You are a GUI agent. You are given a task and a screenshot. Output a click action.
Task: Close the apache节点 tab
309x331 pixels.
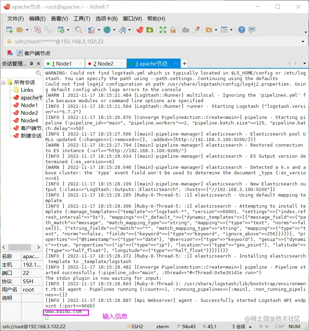tap(176, 63)
